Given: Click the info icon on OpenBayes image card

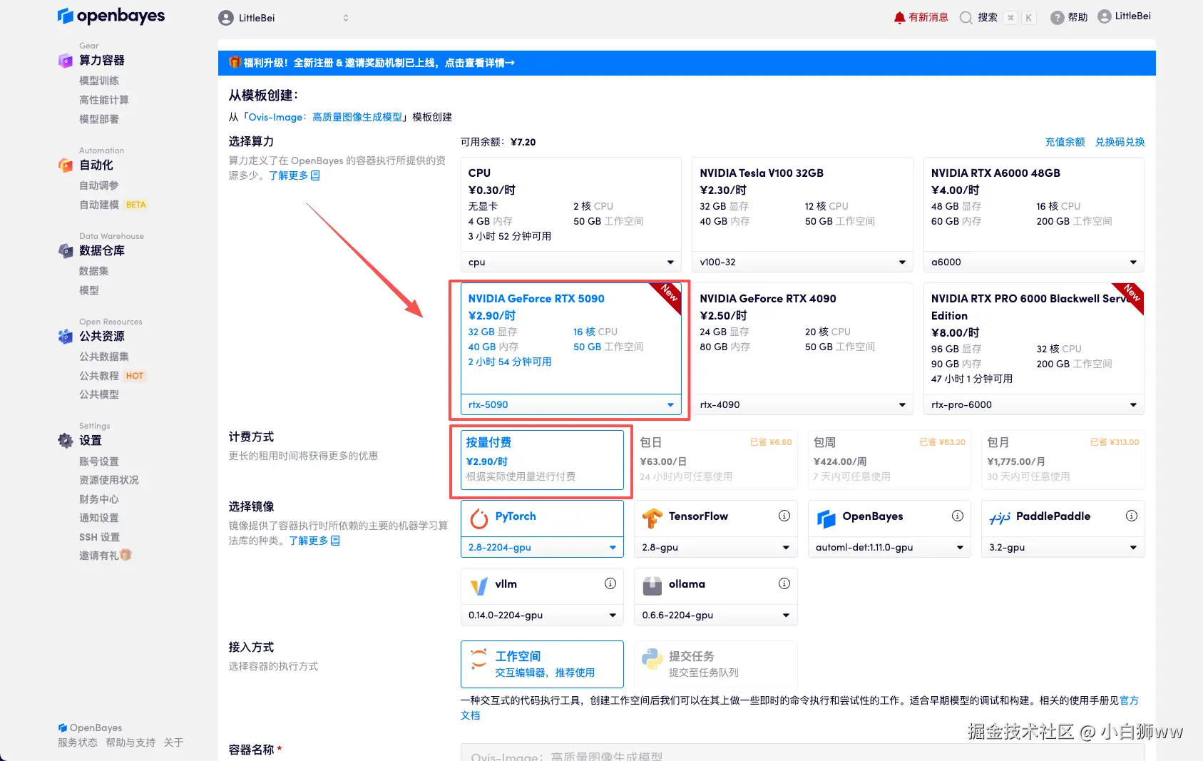Looking at the screenshot, I should tap(958, 516).
